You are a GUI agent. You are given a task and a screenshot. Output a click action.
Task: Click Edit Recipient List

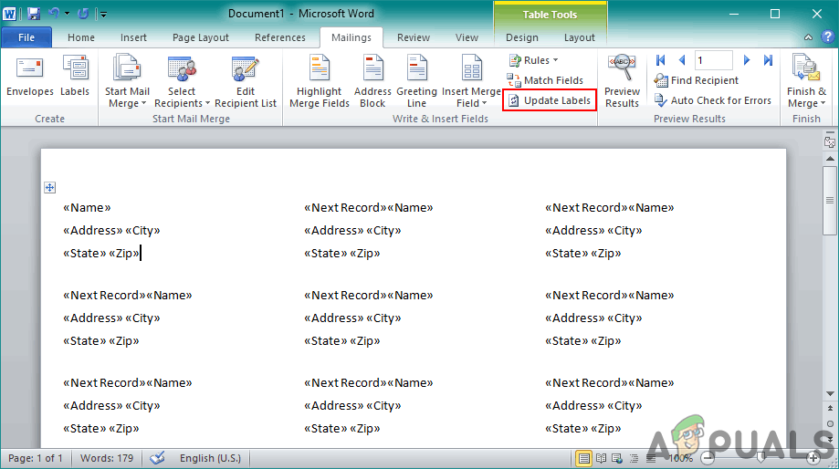(246, 81)
